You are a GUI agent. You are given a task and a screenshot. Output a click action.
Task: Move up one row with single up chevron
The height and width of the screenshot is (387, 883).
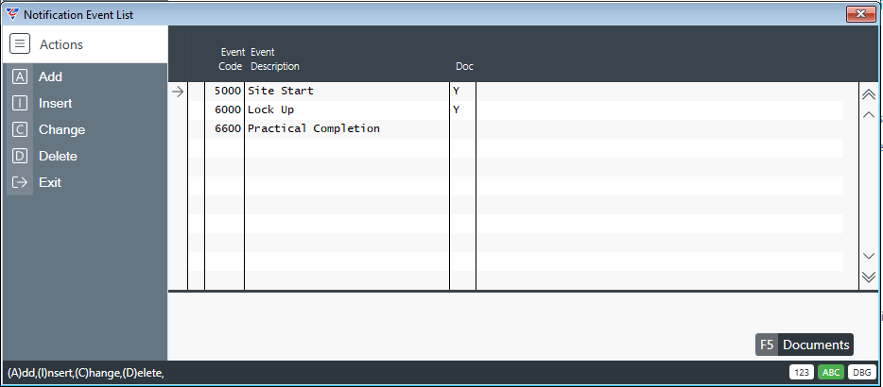[869, 115]
